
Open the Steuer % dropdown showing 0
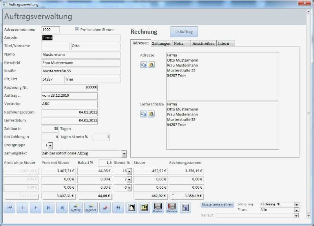point(130,188)
